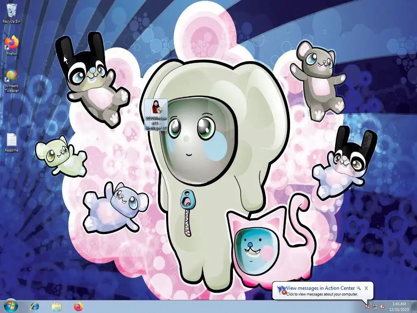Open the Recycle Bin desktop icon
Image resolution: width=417 pixels, height=313 pixels.
pyautogui.click(x=11, y=13)
